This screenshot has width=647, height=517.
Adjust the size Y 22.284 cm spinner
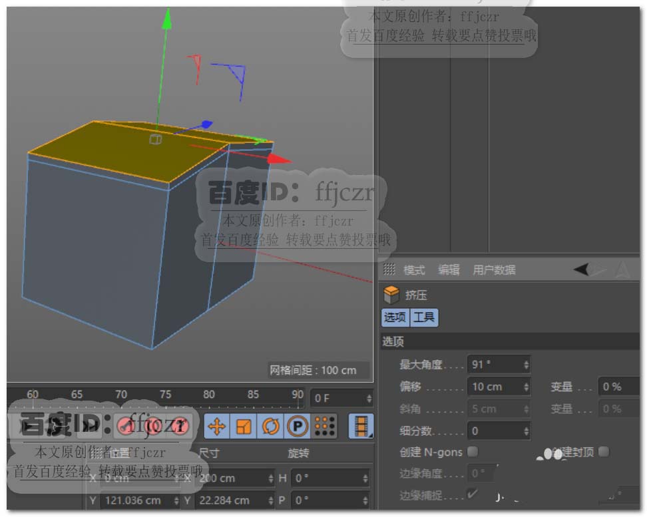tap(271, 500)
